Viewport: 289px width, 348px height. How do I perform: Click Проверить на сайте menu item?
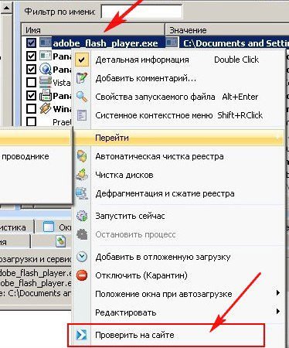tap(179, 335)
